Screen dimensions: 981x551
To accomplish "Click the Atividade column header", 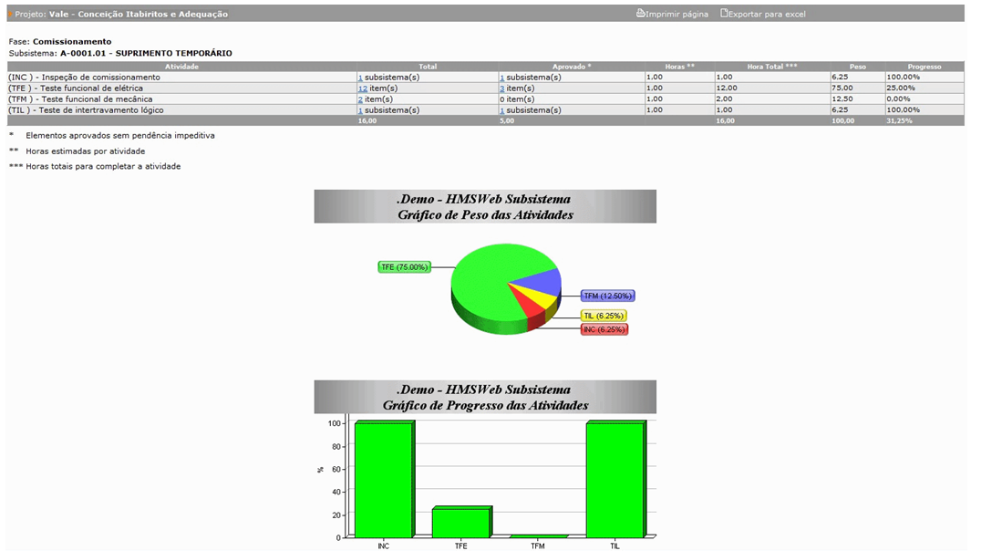I will click(x=181, y=67).
